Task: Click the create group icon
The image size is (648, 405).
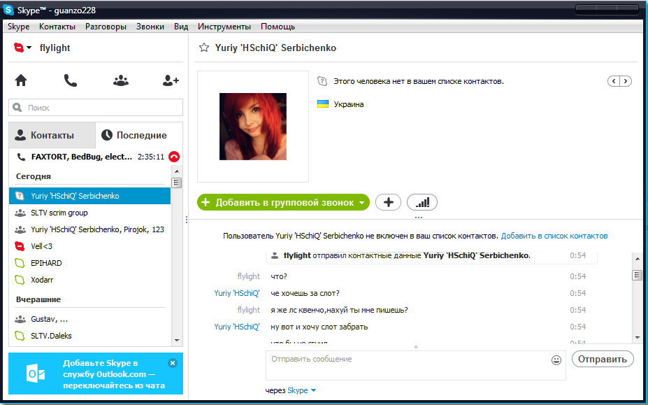Action: [x=121, y=80]
